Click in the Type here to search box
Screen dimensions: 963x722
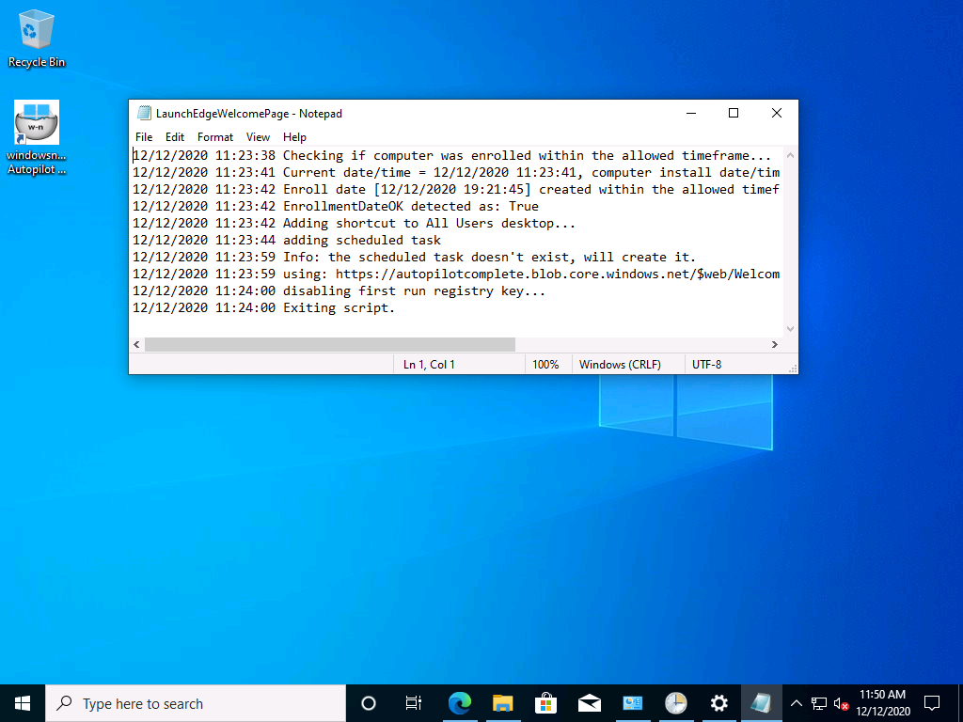196,703
